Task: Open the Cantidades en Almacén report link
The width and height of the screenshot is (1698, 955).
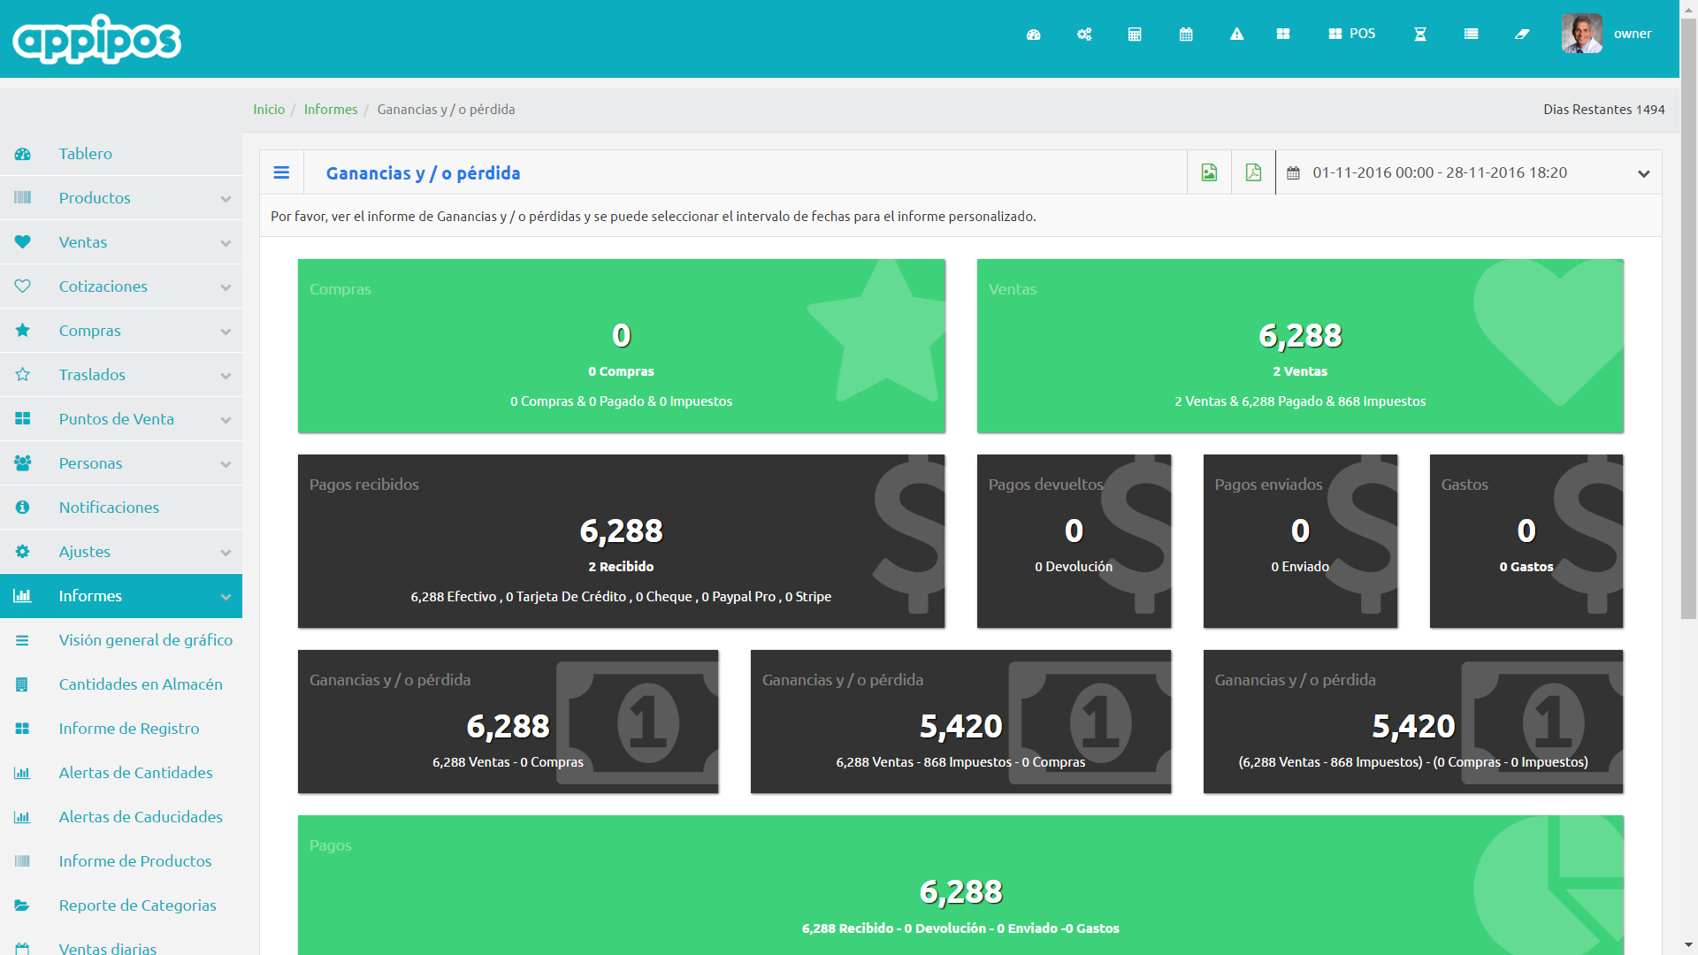Action: (141, 684)
